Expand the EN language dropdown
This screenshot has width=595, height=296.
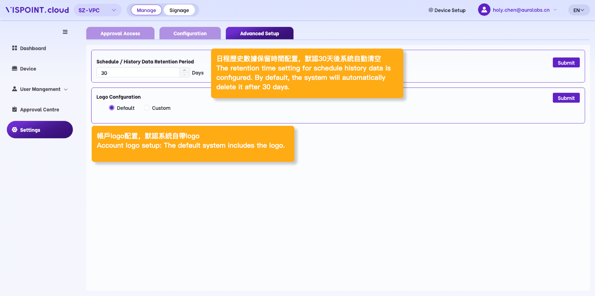point(579,10)
